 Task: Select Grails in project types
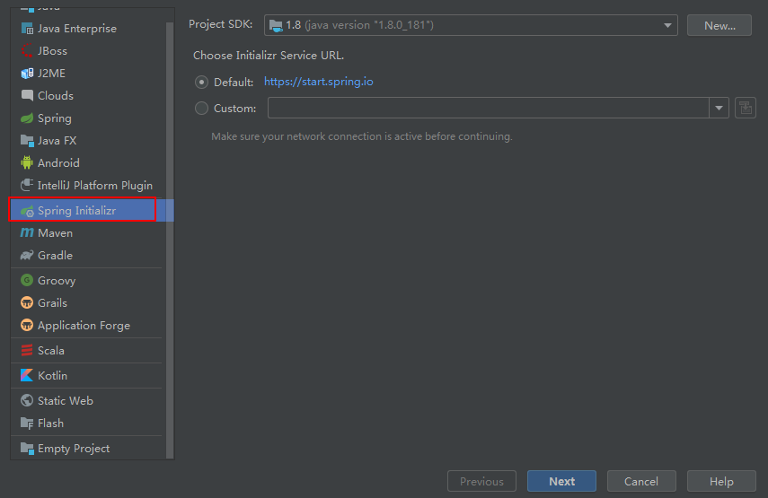[88, 302]
